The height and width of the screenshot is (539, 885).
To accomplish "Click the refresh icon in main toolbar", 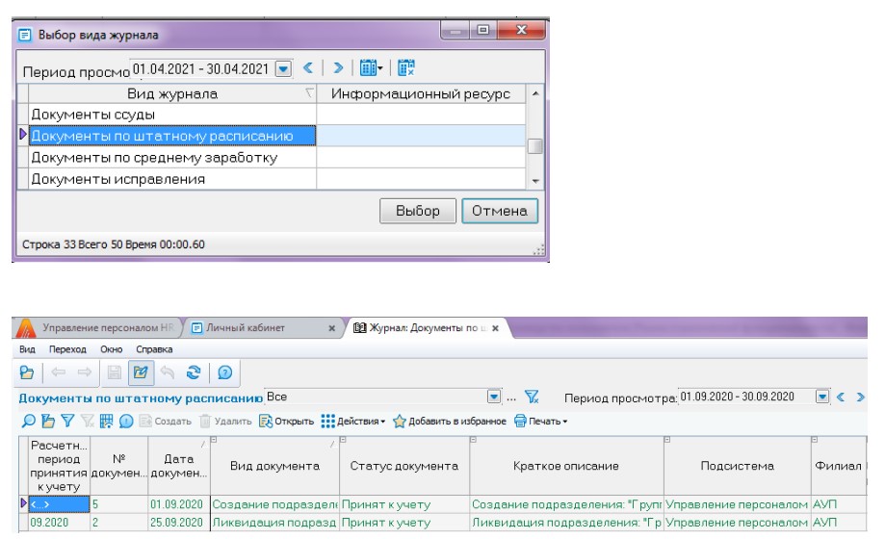I will coord(194,372).
